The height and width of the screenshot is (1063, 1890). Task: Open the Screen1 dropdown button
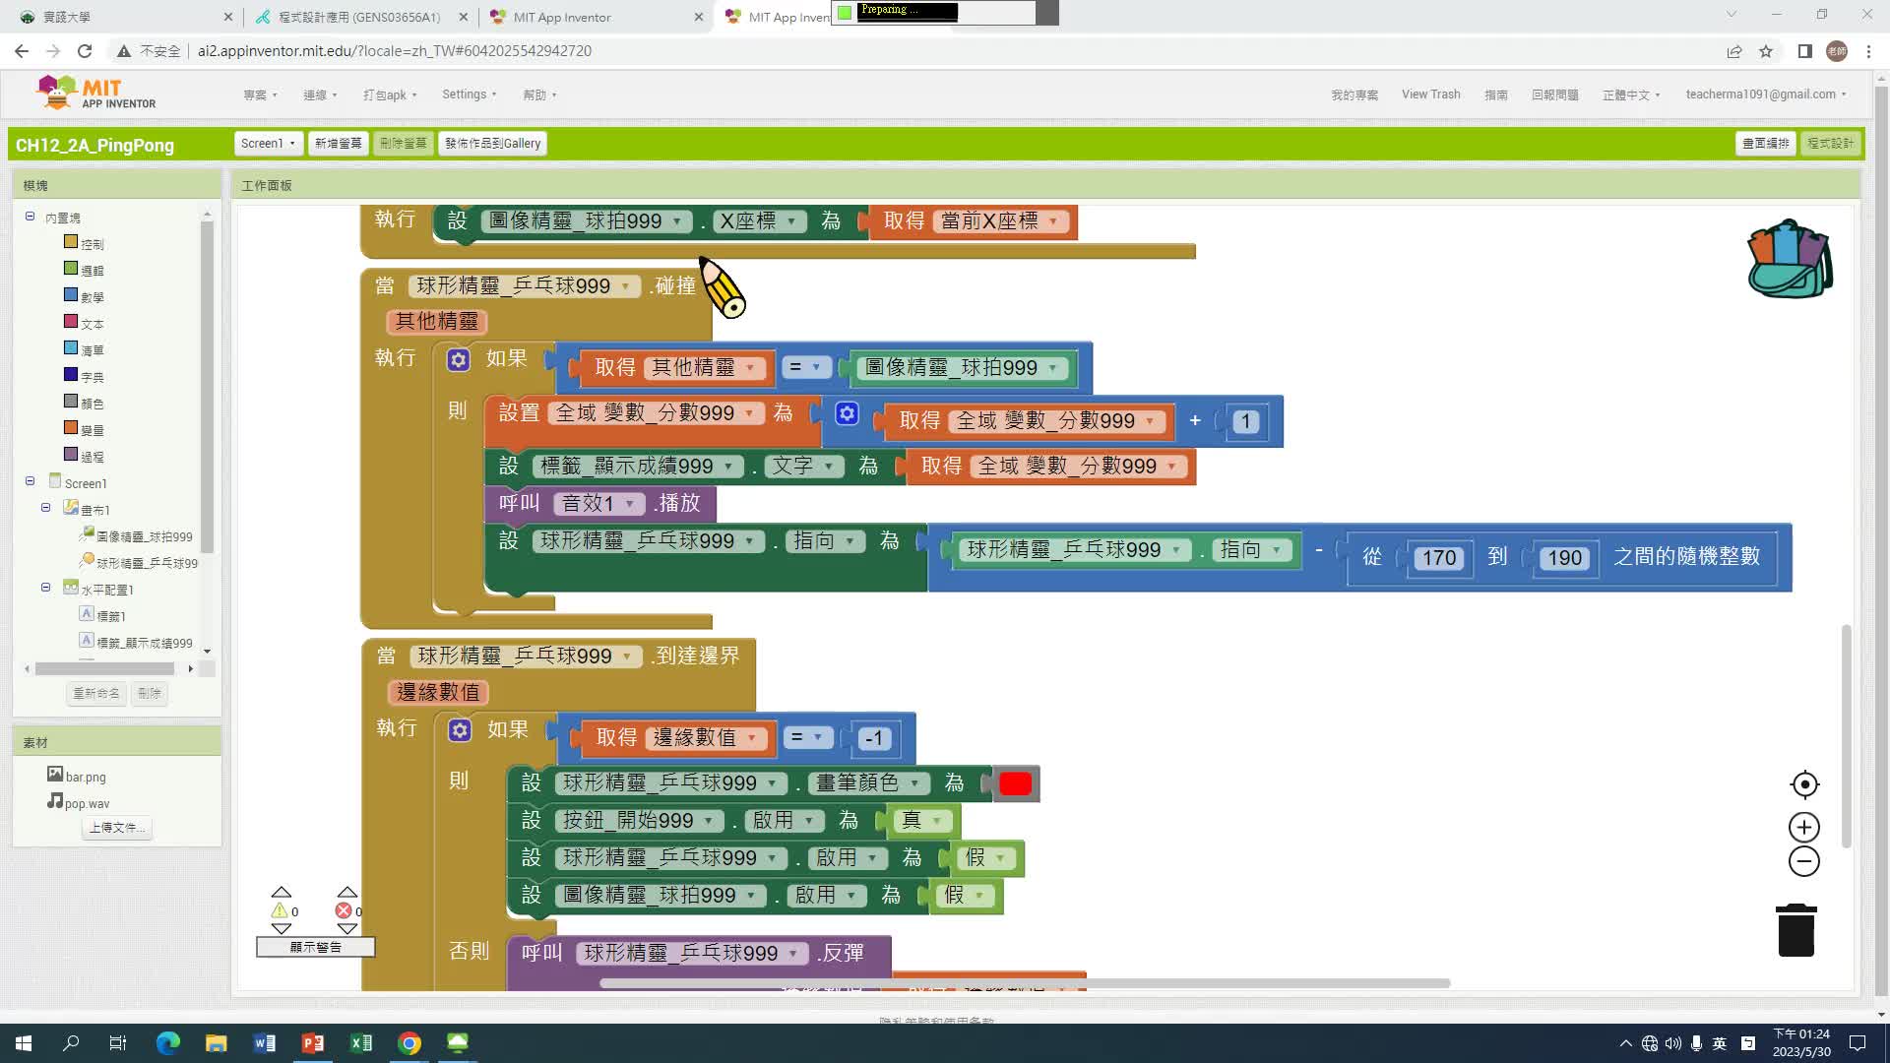click(268, 143)
